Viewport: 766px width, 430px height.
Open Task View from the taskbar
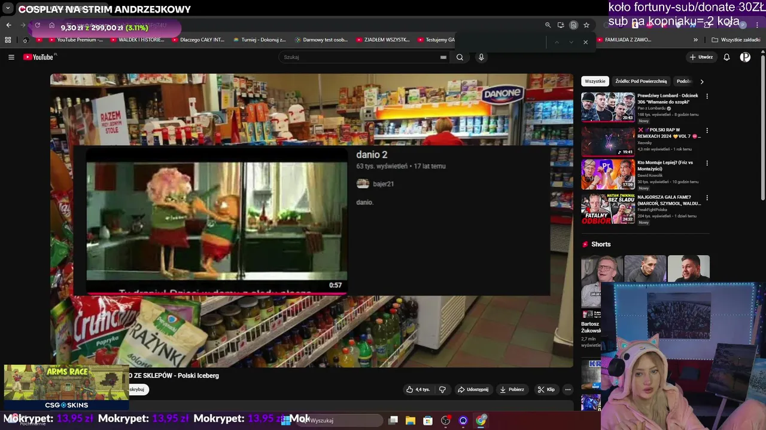pyautogui.click(x=393, y=420)
